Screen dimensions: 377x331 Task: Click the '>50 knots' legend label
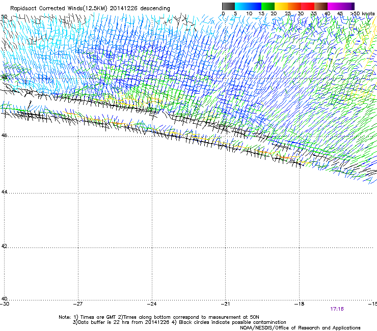pos(362,14)
